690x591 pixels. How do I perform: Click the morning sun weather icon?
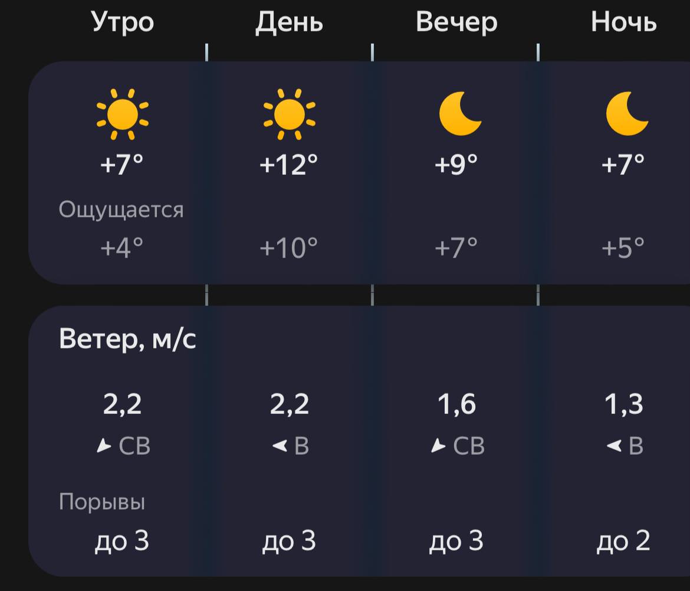click(x=123, y=114)
